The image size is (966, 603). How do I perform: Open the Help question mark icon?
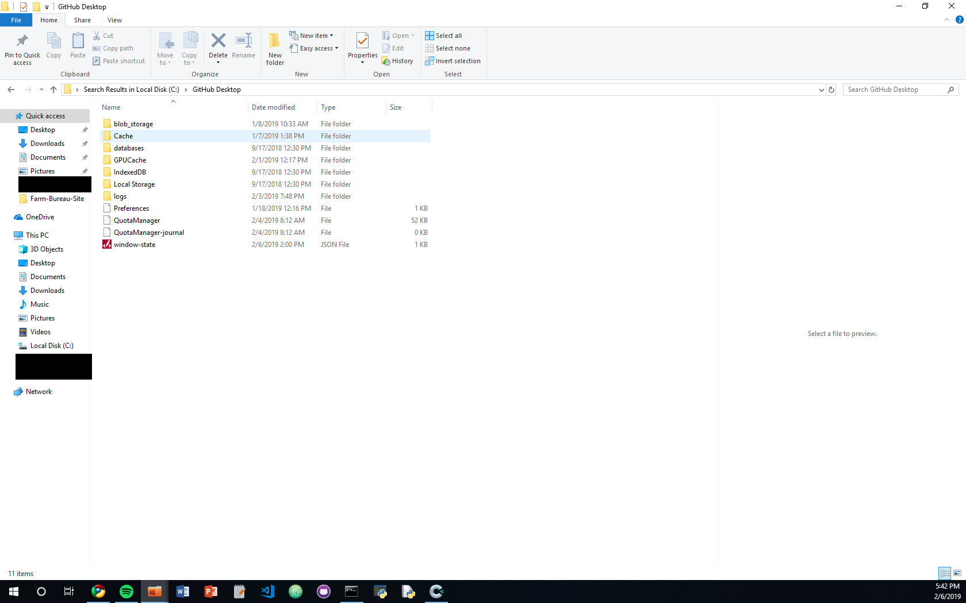pos(959,20)
